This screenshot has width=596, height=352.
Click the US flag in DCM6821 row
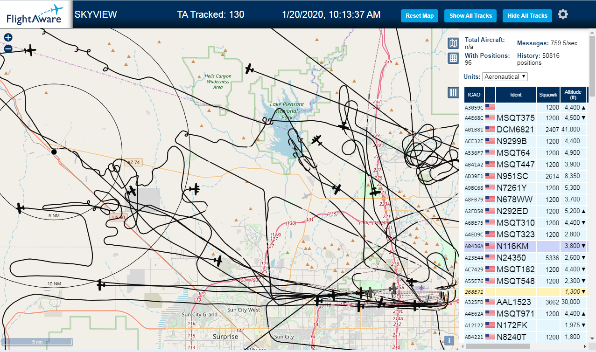tap(490, 129)
